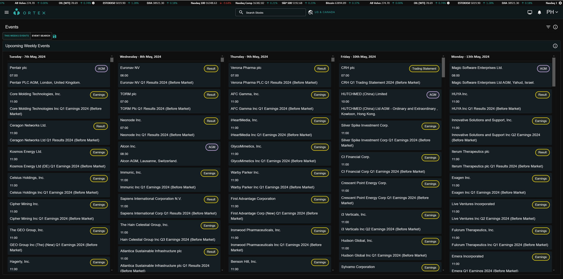Image resolution: width=563 pixels, height=279 pixels.
Task: Open ticker settings gear icon
Action: click(560, 3)
